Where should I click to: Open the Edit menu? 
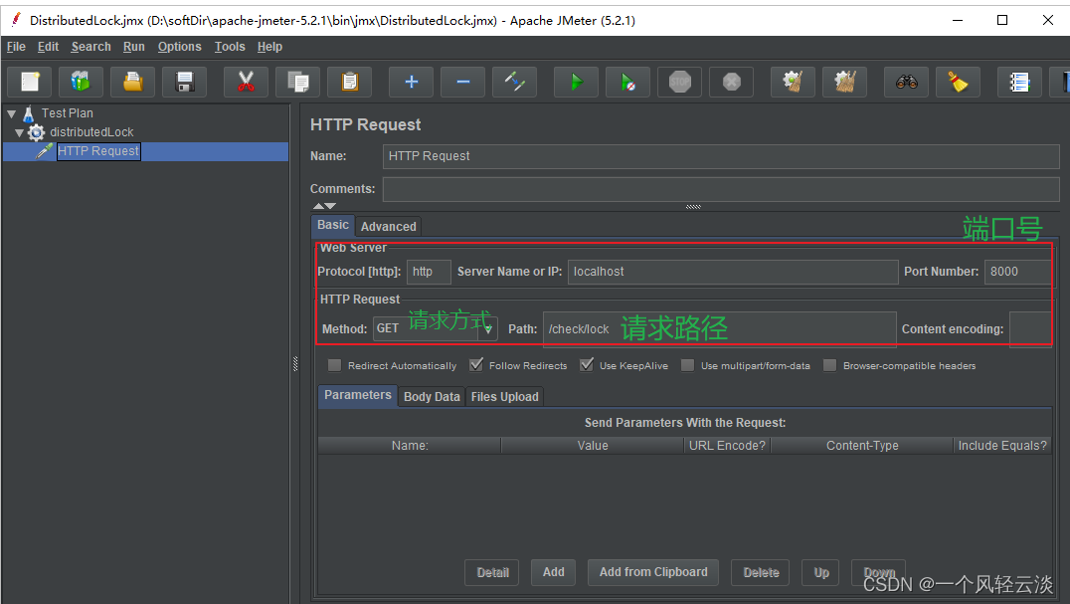48,47
